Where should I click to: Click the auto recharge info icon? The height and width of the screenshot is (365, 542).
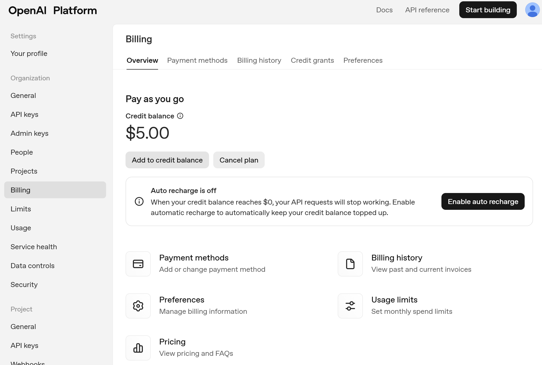pos(139,201)
